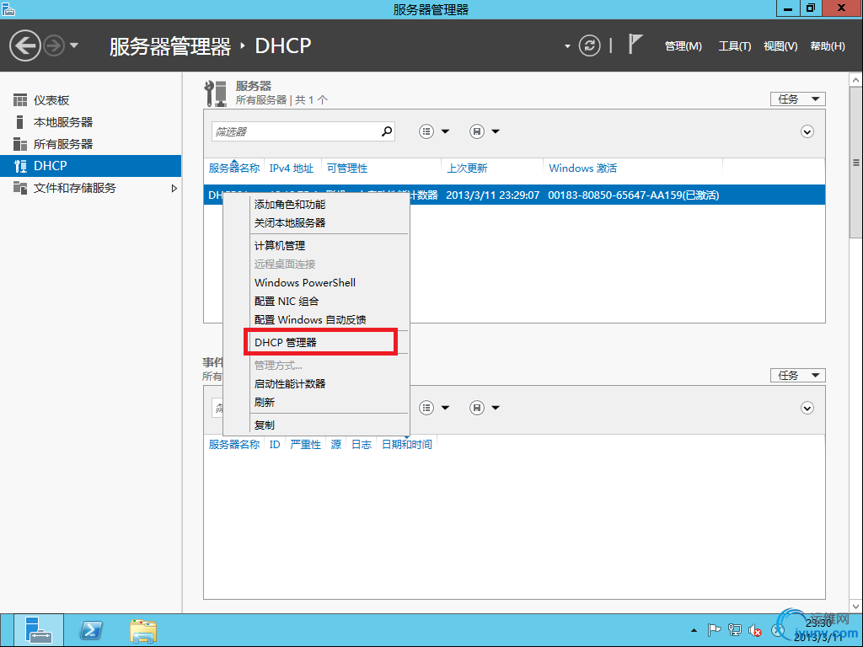Sort events by 日期和时间 column

pyautogui.click(x=407, y=445)
